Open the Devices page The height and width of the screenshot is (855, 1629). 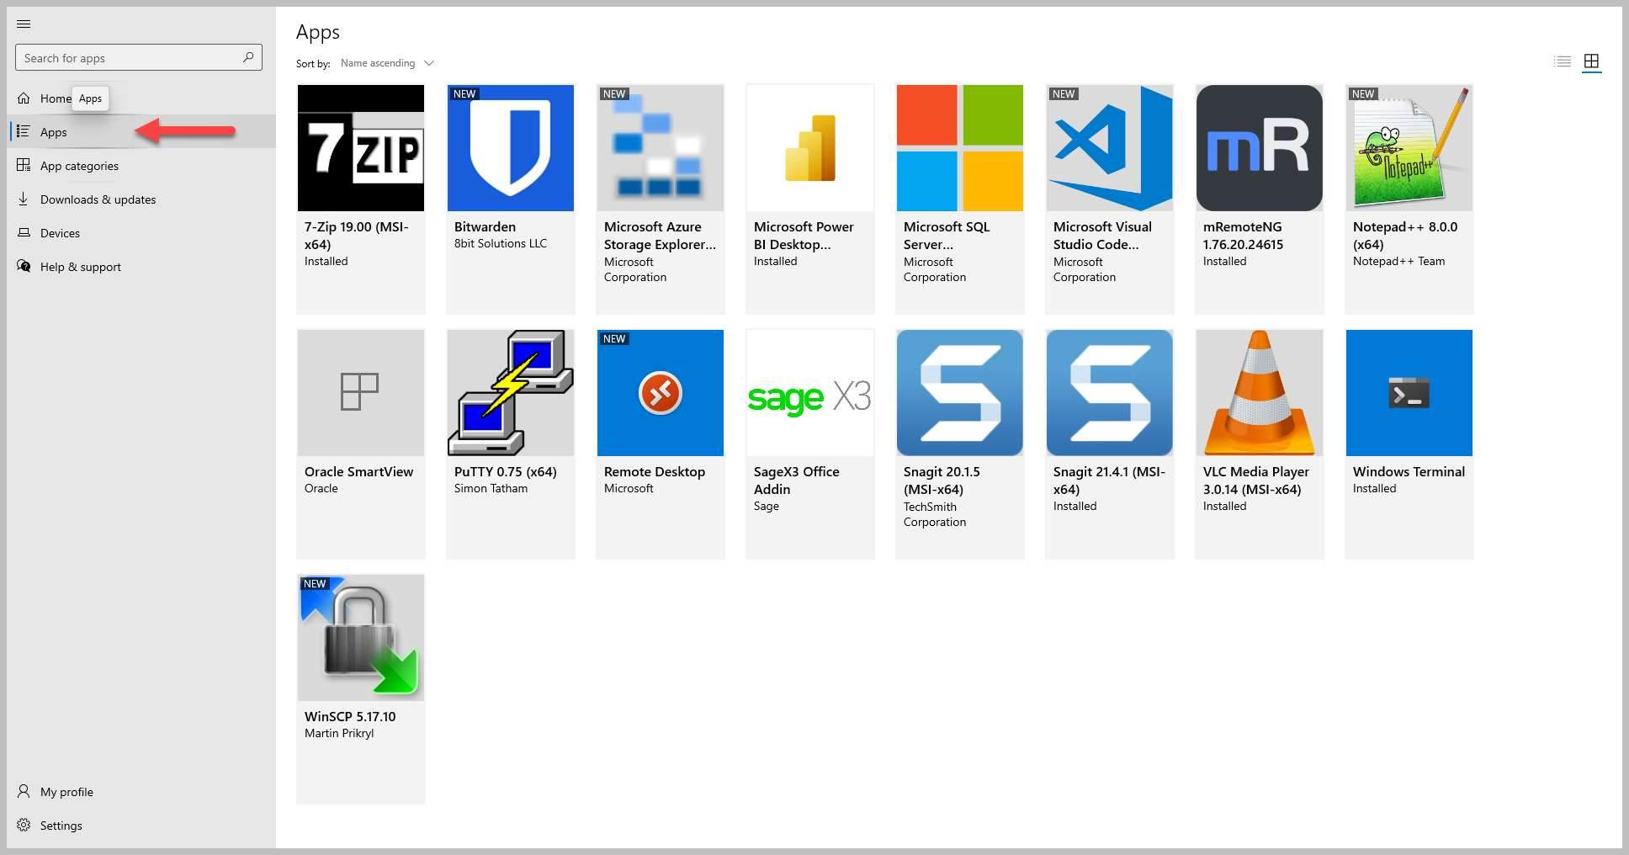click(x=141, y=233)
